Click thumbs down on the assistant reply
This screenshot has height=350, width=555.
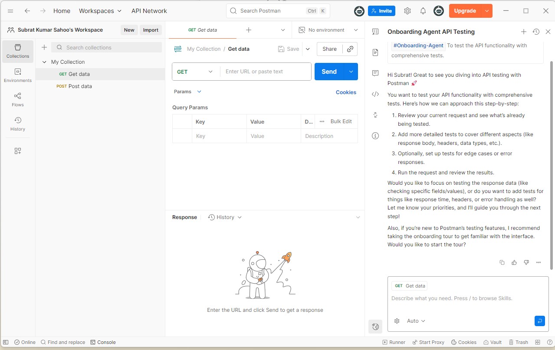[526, 262]
